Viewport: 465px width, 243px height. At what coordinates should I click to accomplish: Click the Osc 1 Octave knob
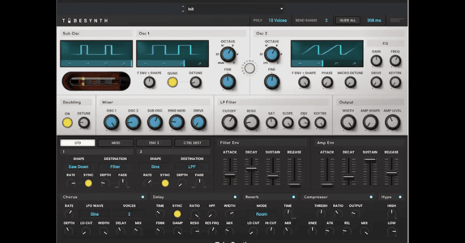tap(228, 55)
